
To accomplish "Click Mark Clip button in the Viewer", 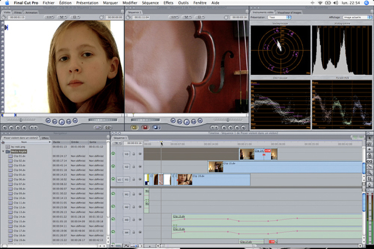I will coord(11,128).
